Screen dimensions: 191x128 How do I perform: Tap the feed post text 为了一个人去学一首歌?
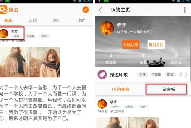43,103
